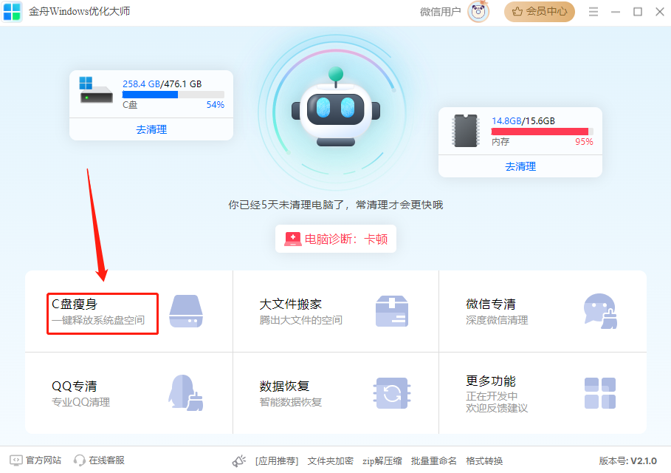The width and height of the screenshot is (671, 473).
Task: Click the C盘瘦身 disk drive icon
Action: click(x=185, y=311)
